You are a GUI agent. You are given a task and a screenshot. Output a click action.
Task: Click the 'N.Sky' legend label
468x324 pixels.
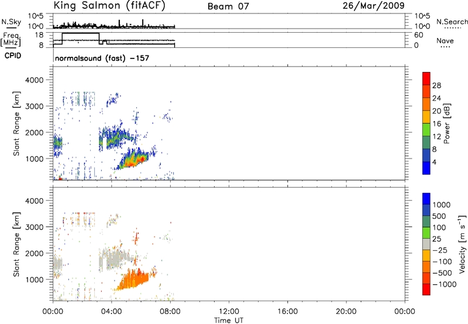point(11,22)
